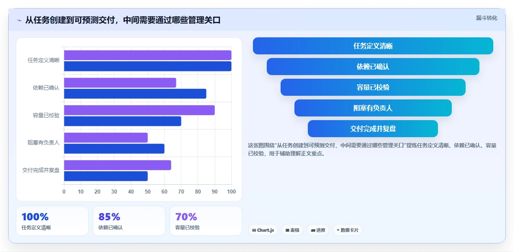Open the 70% 容量已校验 stat card
Image resolution: width=514 pixels, height=252 pixels.
206,221
